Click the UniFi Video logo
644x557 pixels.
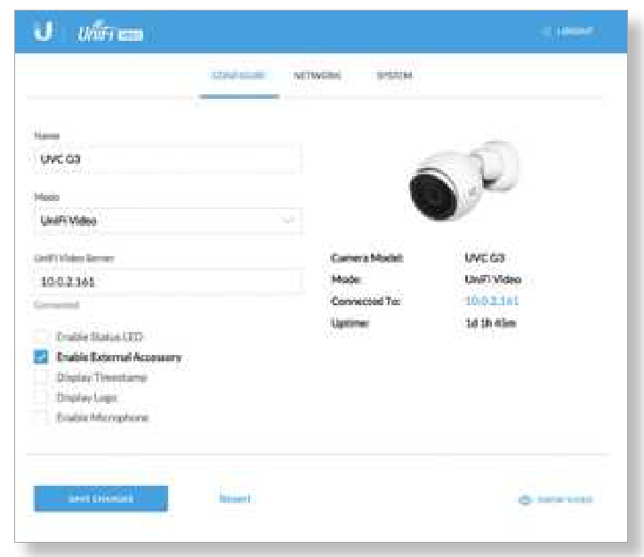pyautogui.click(x=110, y=32)
